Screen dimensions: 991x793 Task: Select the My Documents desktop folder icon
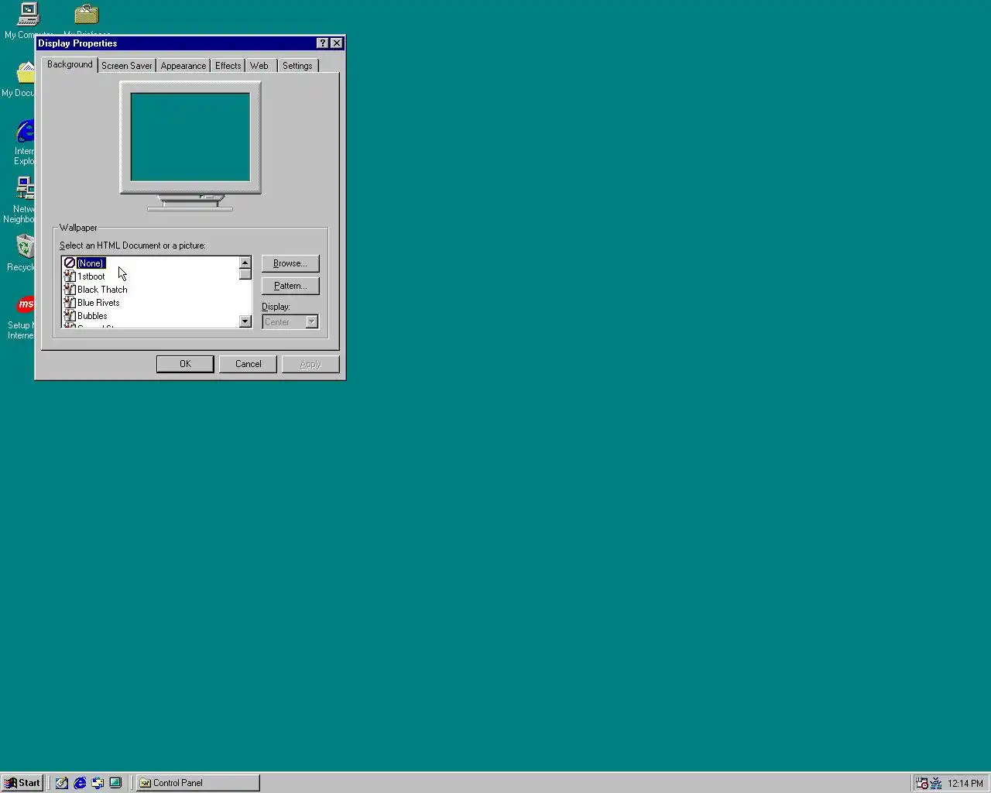[x=26, y=73]
